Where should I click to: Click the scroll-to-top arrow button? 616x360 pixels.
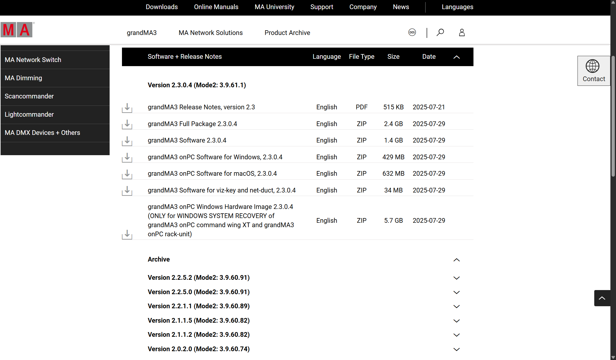pos(602,298)
